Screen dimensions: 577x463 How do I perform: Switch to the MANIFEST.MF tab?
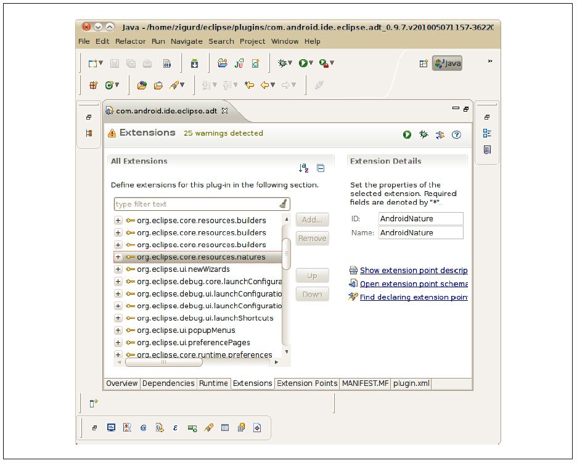click(x=365, y=383)
